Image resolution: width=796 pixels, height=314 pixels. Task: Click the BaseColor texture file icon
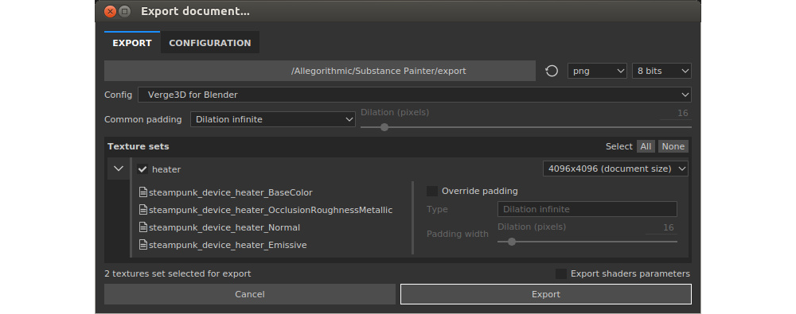143,192
